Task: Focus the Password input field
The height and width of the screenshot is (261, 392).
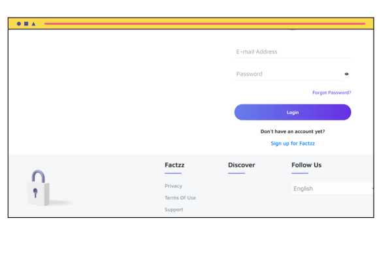Action: pos(288,74)
